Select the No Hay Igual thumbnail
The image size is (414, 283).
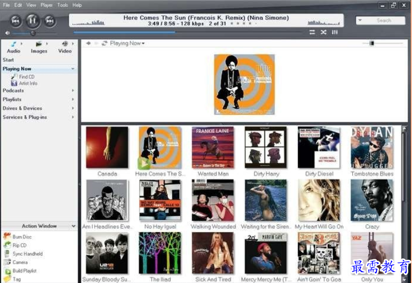pyautogui.click(x=160, y=200)
